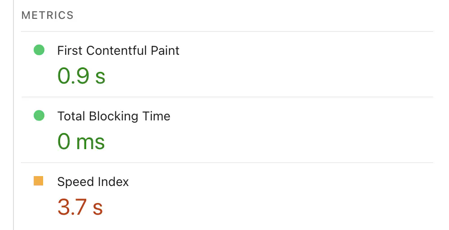This screenshot has height=230, width=449.
Task: Click the green circle beside First Contentful Paint
Action: point(39,50)
